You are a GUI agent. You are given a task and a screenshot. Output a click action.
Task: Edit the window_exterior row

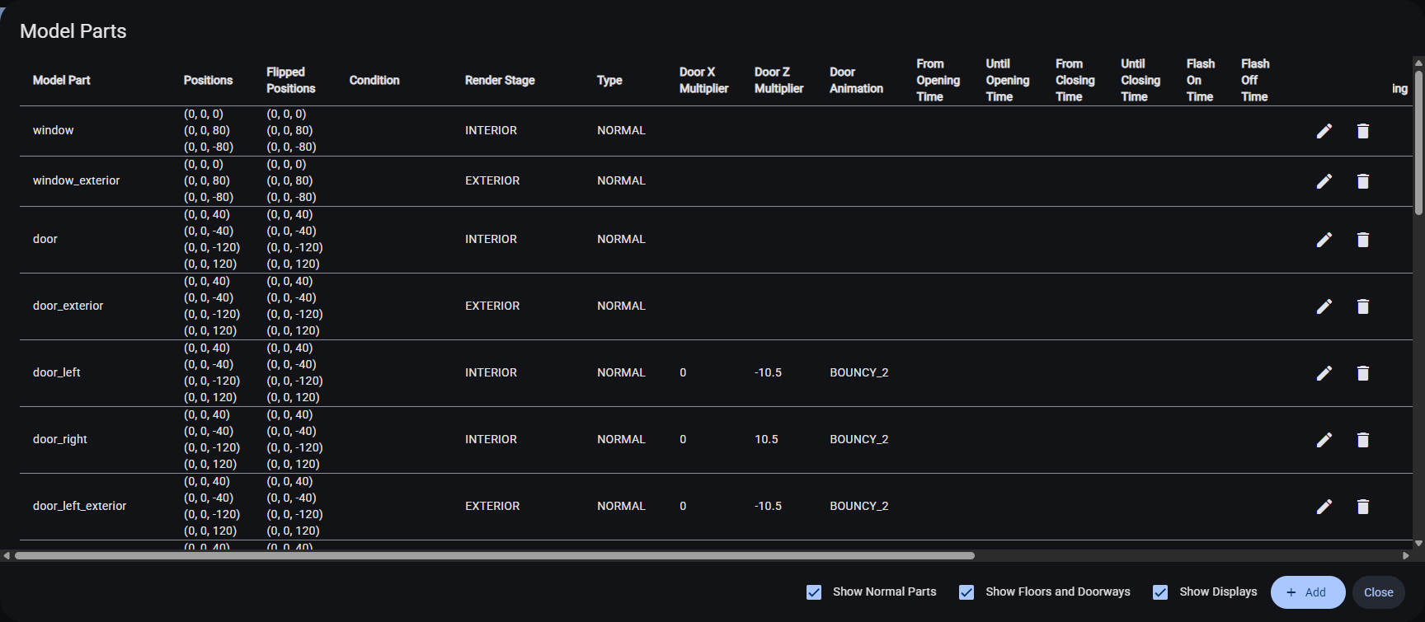coord(1324,181)
